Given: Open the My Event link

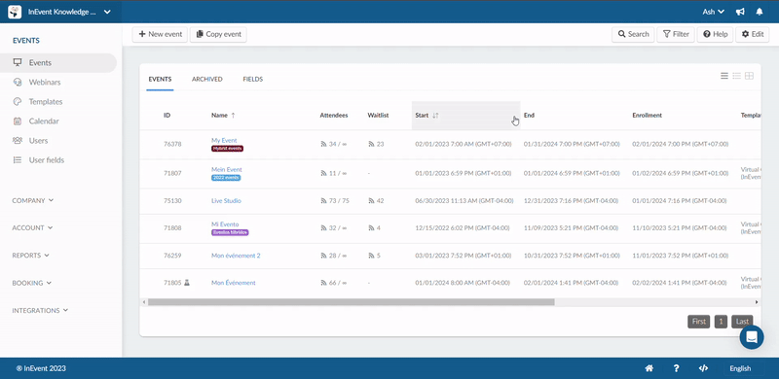Looking at the screenshot, I should click(224, 140).
